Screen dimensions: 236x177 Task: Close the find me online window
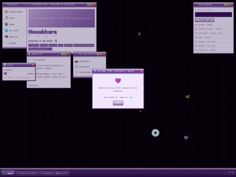tap(104, 54)
